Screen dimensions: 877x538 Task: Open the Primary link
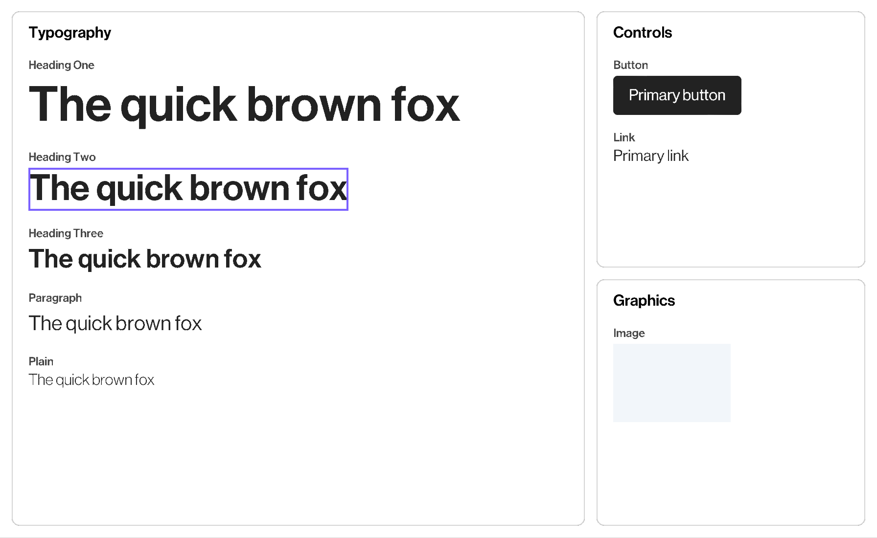pyautogui.click(x=650, y=156)
